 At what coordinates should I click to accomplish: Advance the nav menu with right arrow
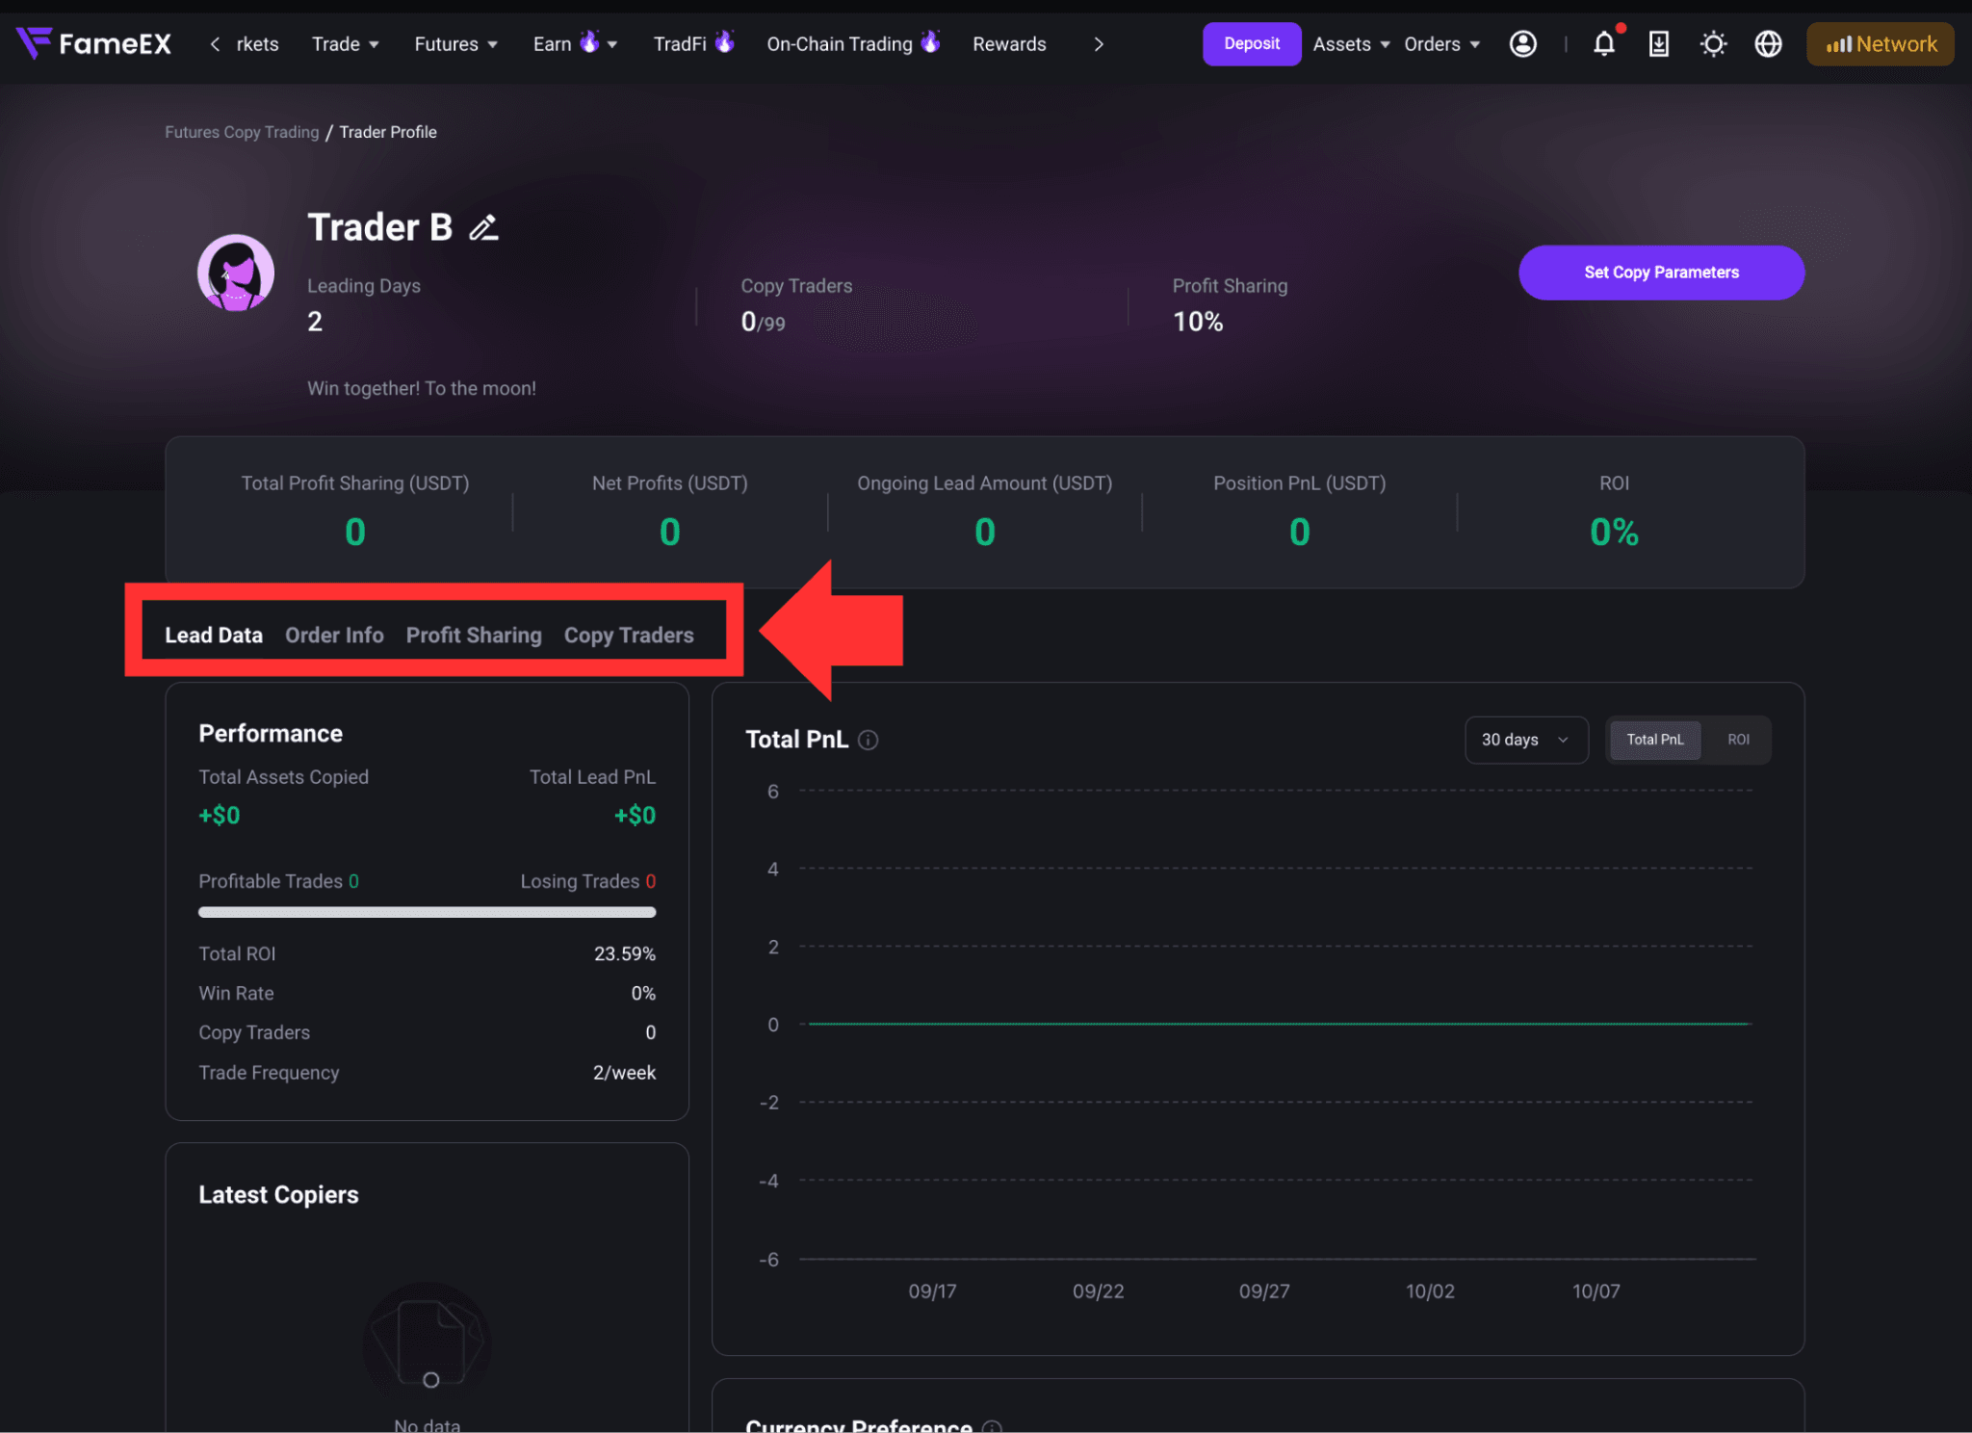(1099, 44)
